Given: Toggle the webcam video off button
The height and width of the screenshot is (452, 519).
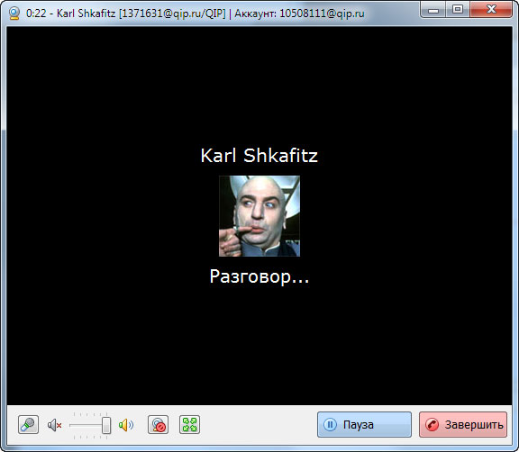Looking at the screenshot, I should (x=158, y=425).
